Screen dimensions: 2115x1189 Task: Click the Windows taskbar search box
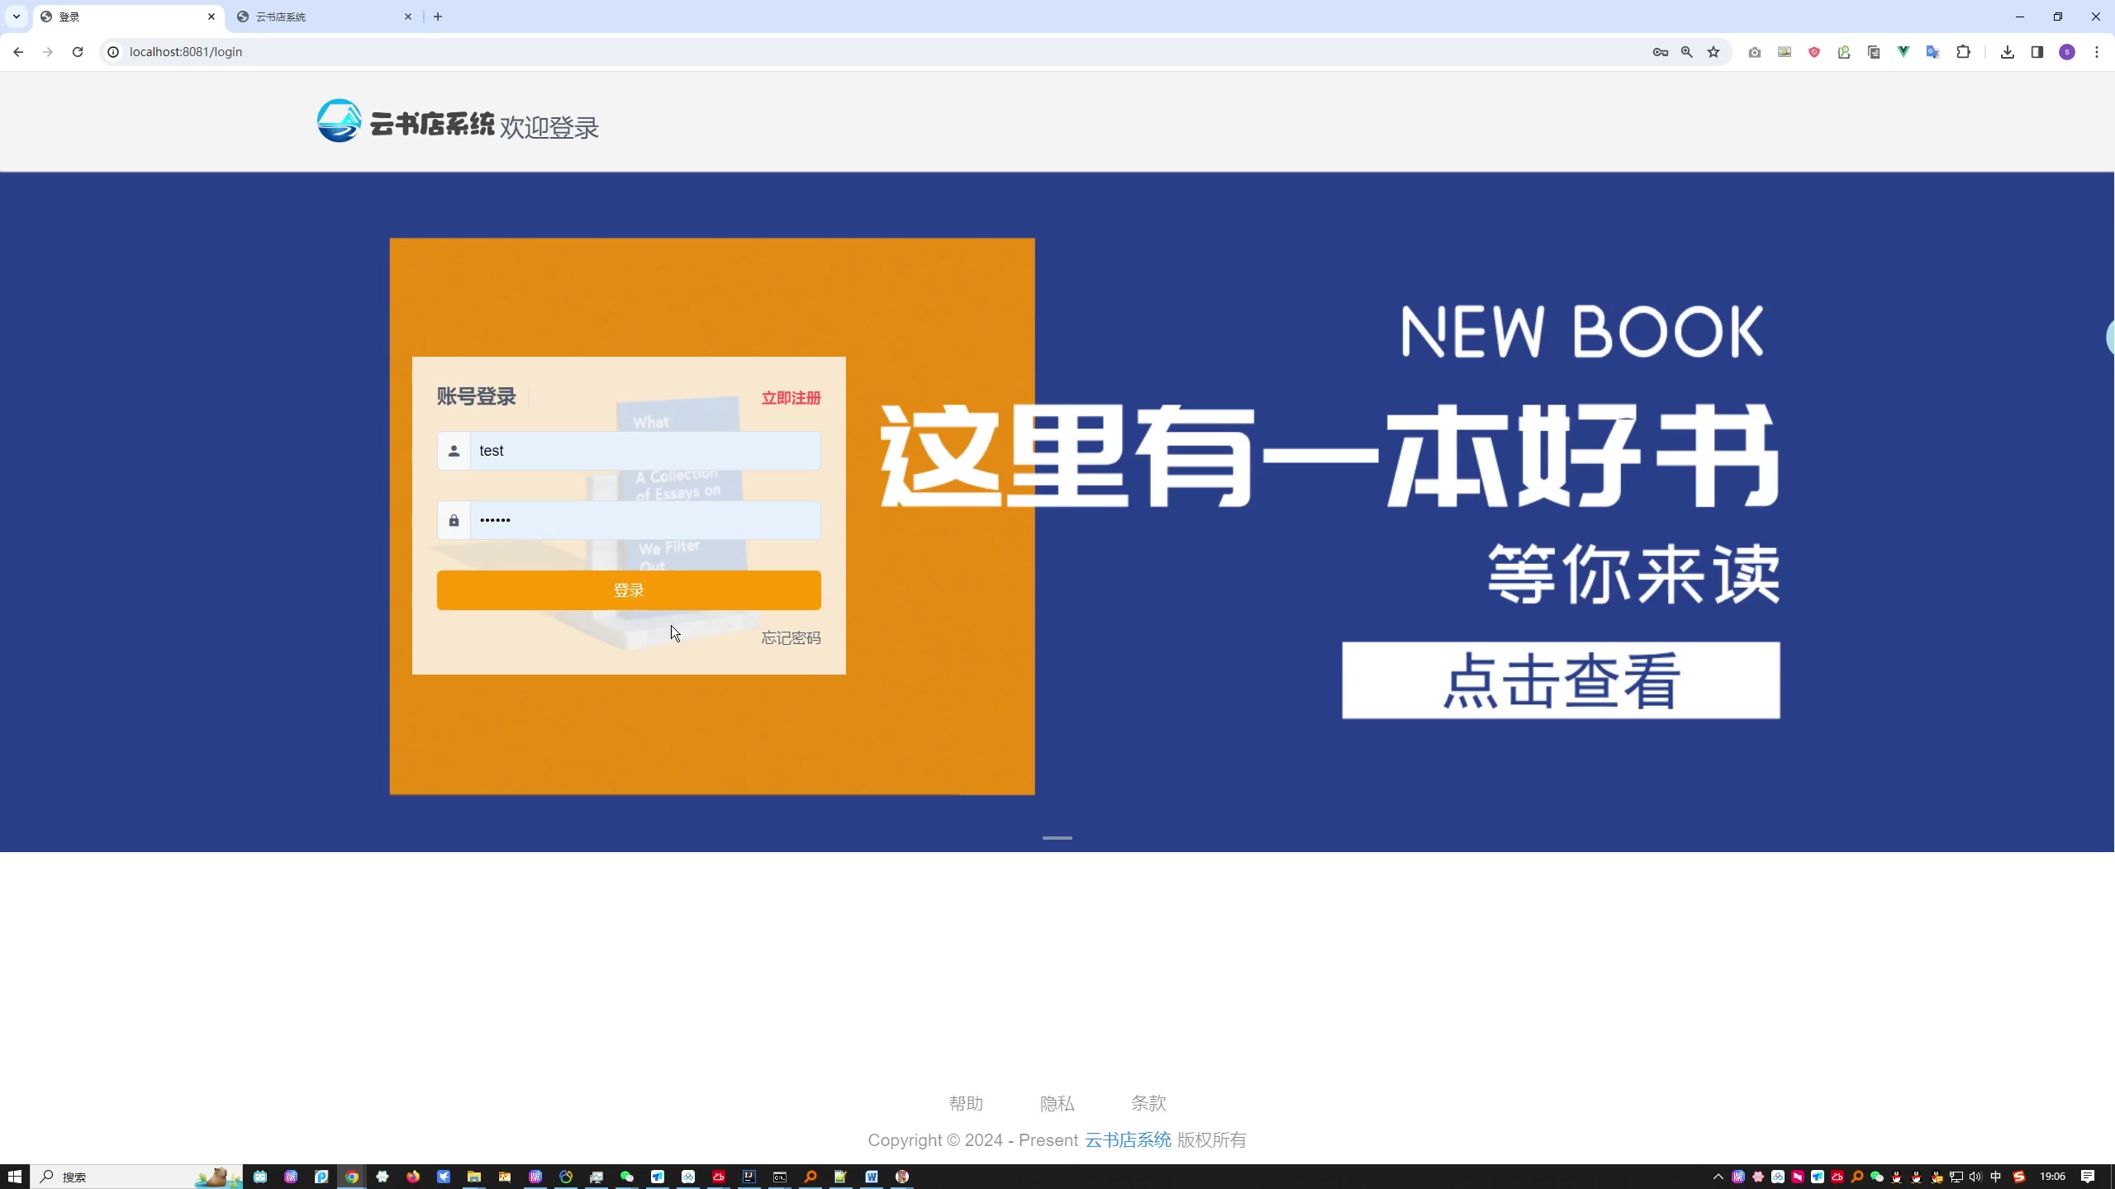click(137, 1177)
